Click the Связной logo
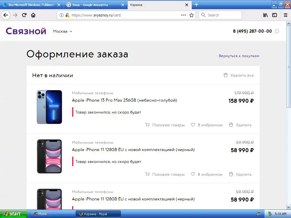This screenshot has height=218, width=291. (x=26, y=31)
